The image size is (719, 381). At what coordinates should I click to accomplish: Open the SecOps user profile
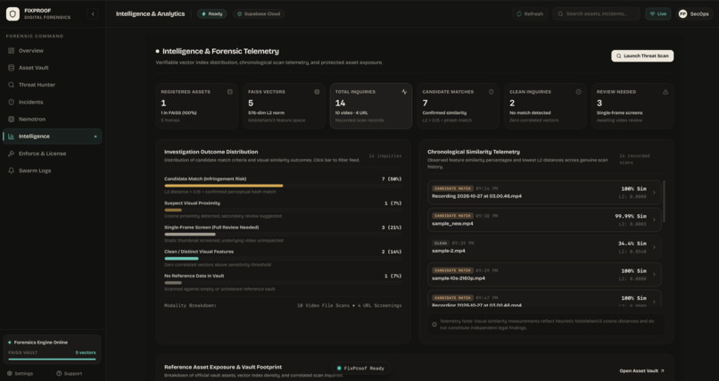pyautogui.click(x=694, y=13)
